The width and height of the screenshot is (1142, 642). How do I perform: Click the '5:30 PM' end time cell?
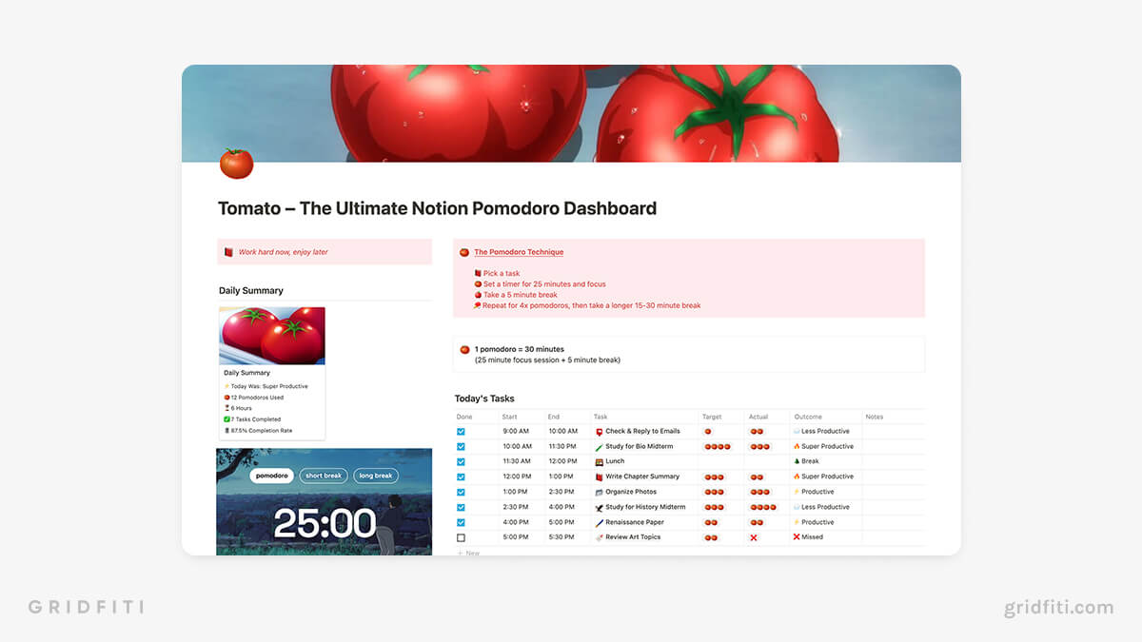coord(561,537)
